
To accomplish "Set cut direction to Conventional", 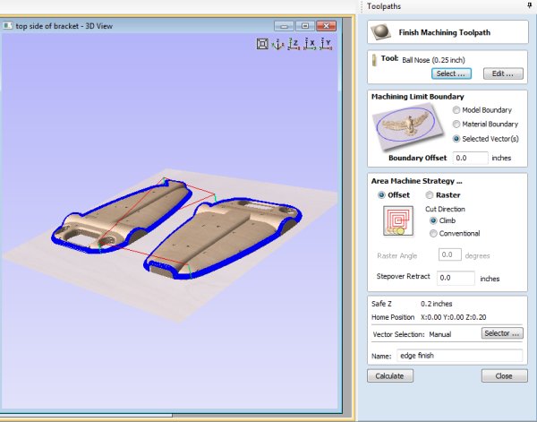I will click(x=435, y=234).
